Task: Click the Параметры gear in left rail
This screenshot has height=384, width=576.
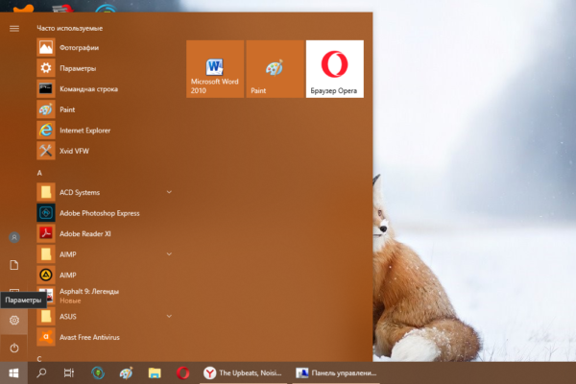Action: 13,322
